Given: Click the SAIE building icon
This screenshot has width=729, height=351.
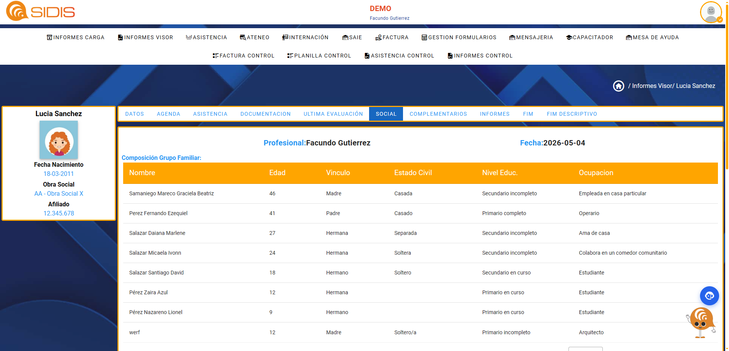Looking at the screenshot, I should [345, 37].
